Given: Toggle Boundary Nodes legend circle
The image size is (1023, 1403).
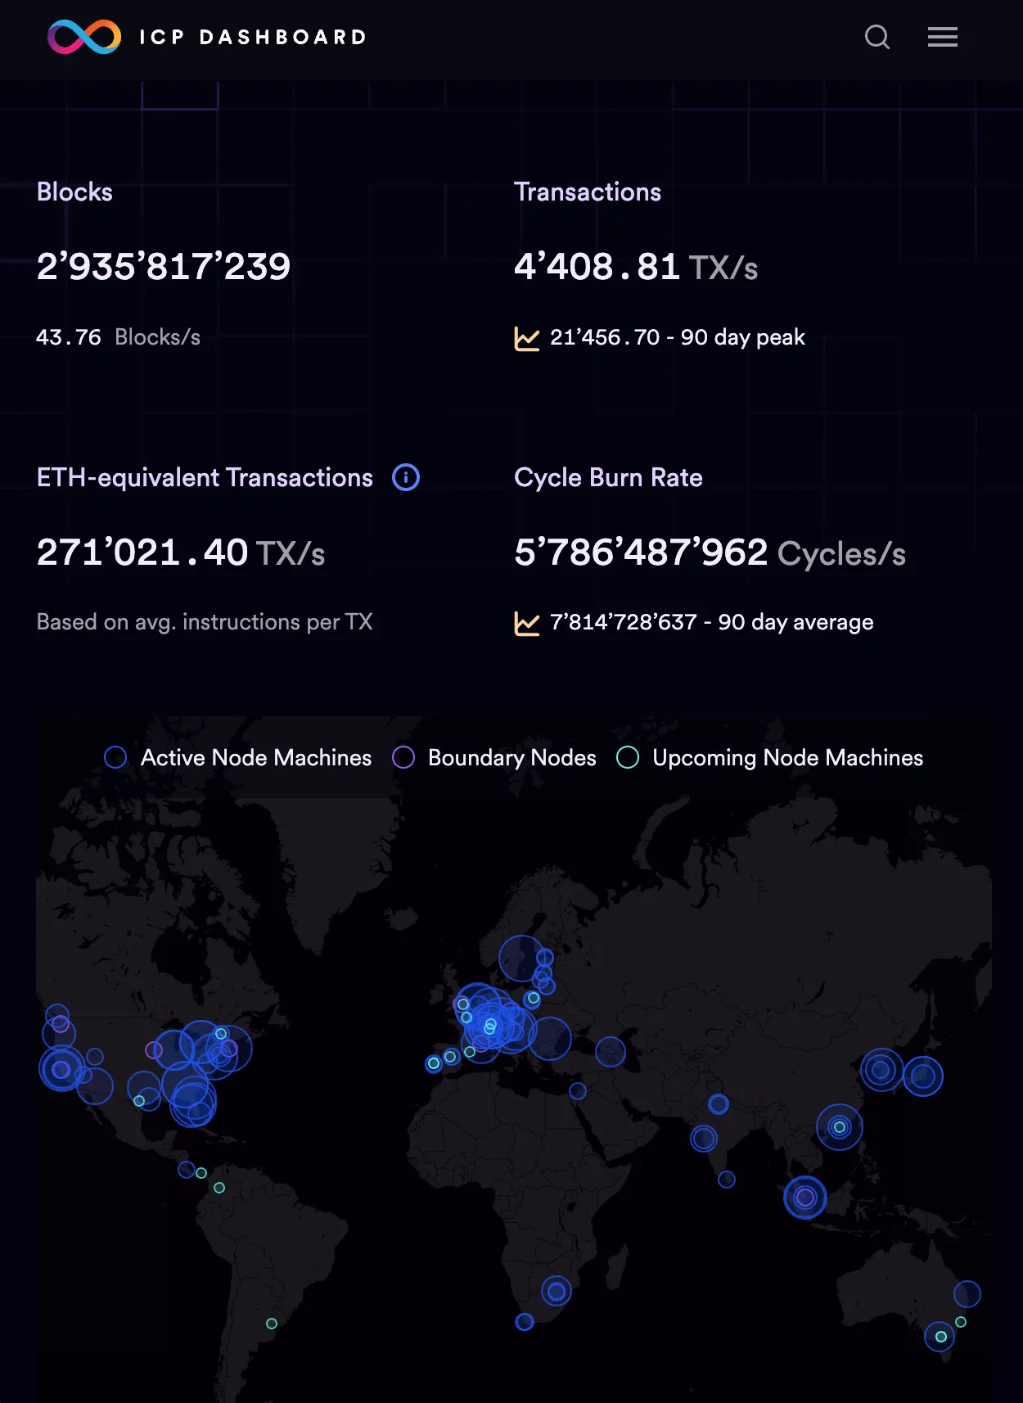Looking at the screenshot, I should tap(403, 757).
